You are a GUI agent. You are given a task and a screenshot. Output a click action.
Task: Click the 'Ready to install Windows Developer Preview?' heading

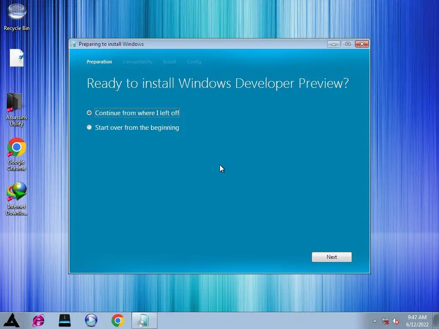click(x=218, y=84)
